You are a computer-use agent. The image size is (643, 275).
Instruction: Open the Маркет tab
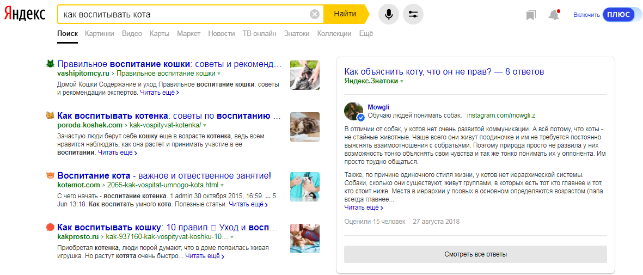[188, 34]
